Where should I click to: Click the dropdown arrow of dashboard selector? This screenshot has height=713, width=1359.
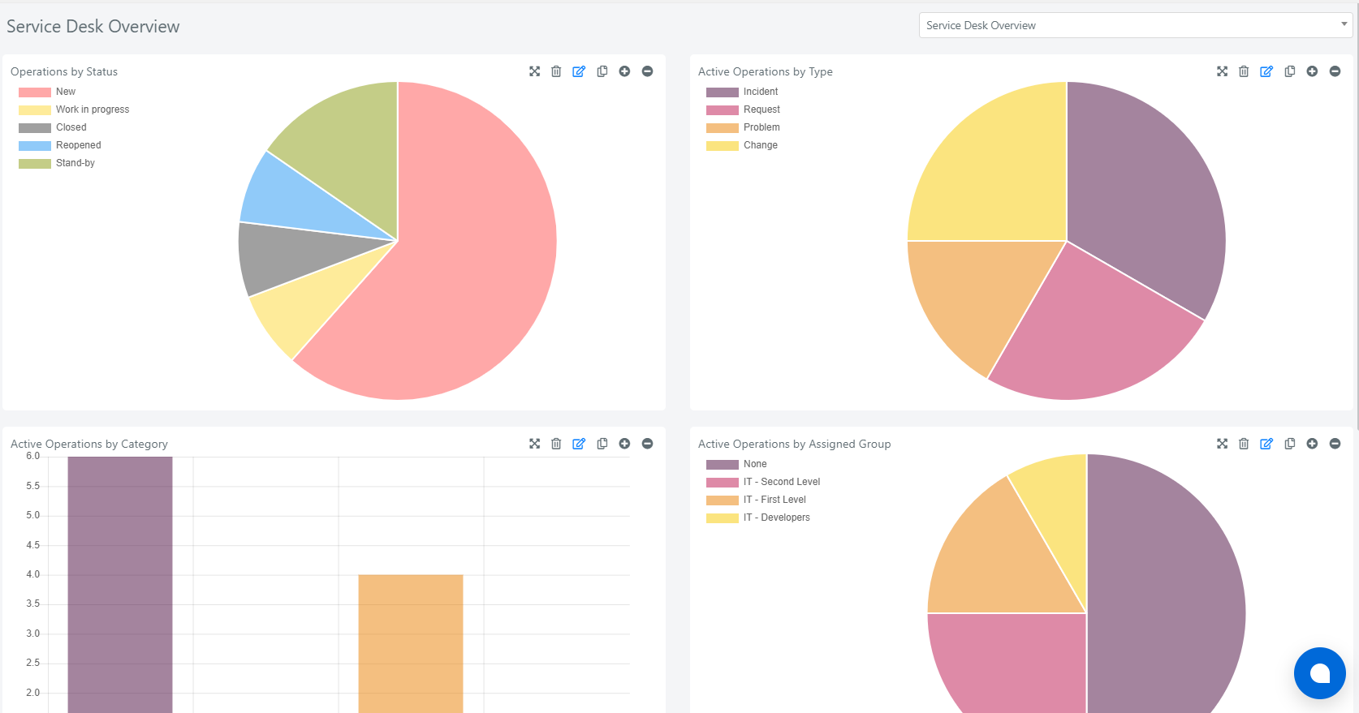coord(1344,24)
